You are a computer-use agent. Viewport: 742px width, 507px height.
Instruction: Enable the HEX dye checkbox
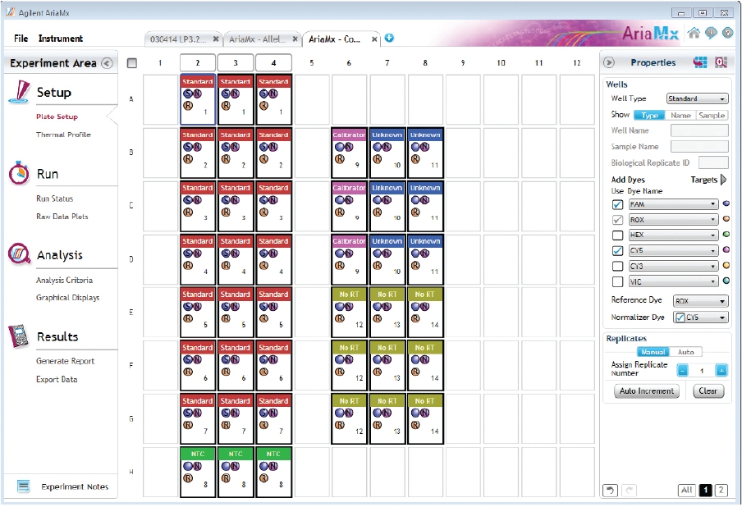617,235
